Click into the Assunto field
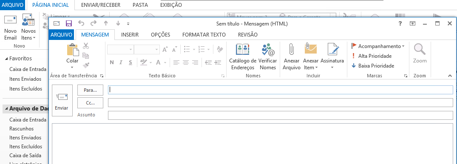The height and width of the screenshot is (164, 457). tap(281, 116)
